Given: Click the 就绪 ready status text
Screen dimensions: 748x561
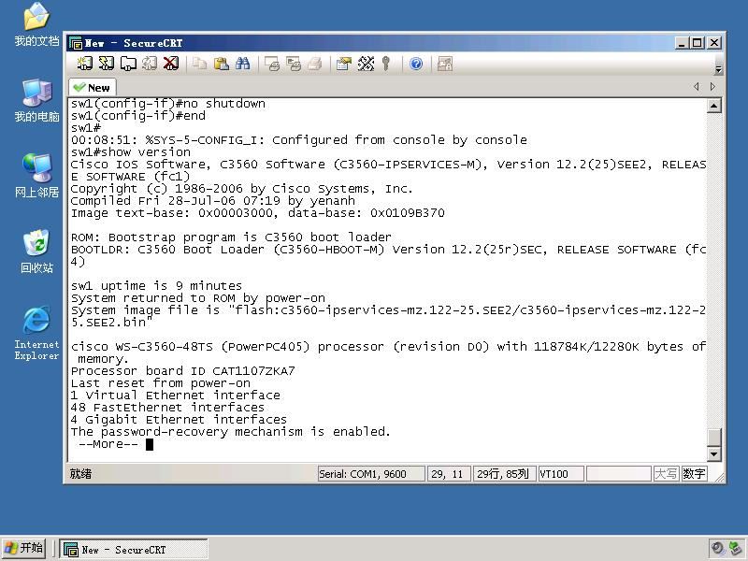Looking at the screenshot, I should [x=80, y=474].
